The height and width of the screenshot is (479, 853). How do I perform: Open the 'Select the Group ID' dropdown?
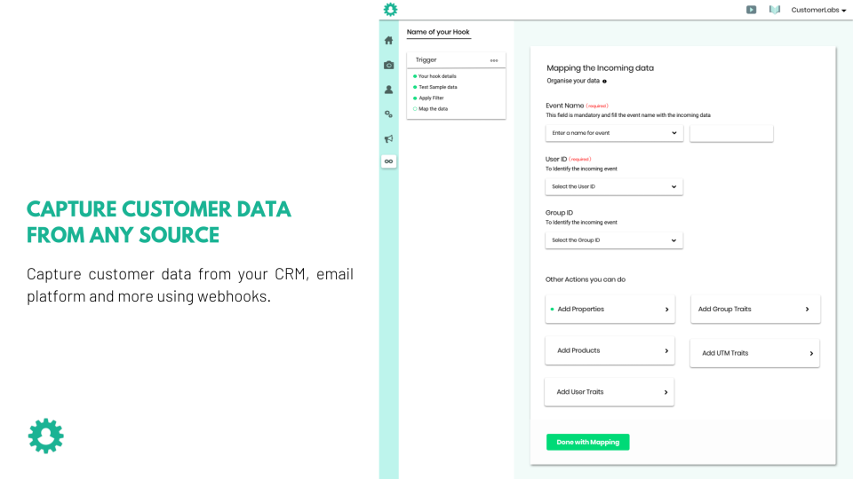click(614, 240)
